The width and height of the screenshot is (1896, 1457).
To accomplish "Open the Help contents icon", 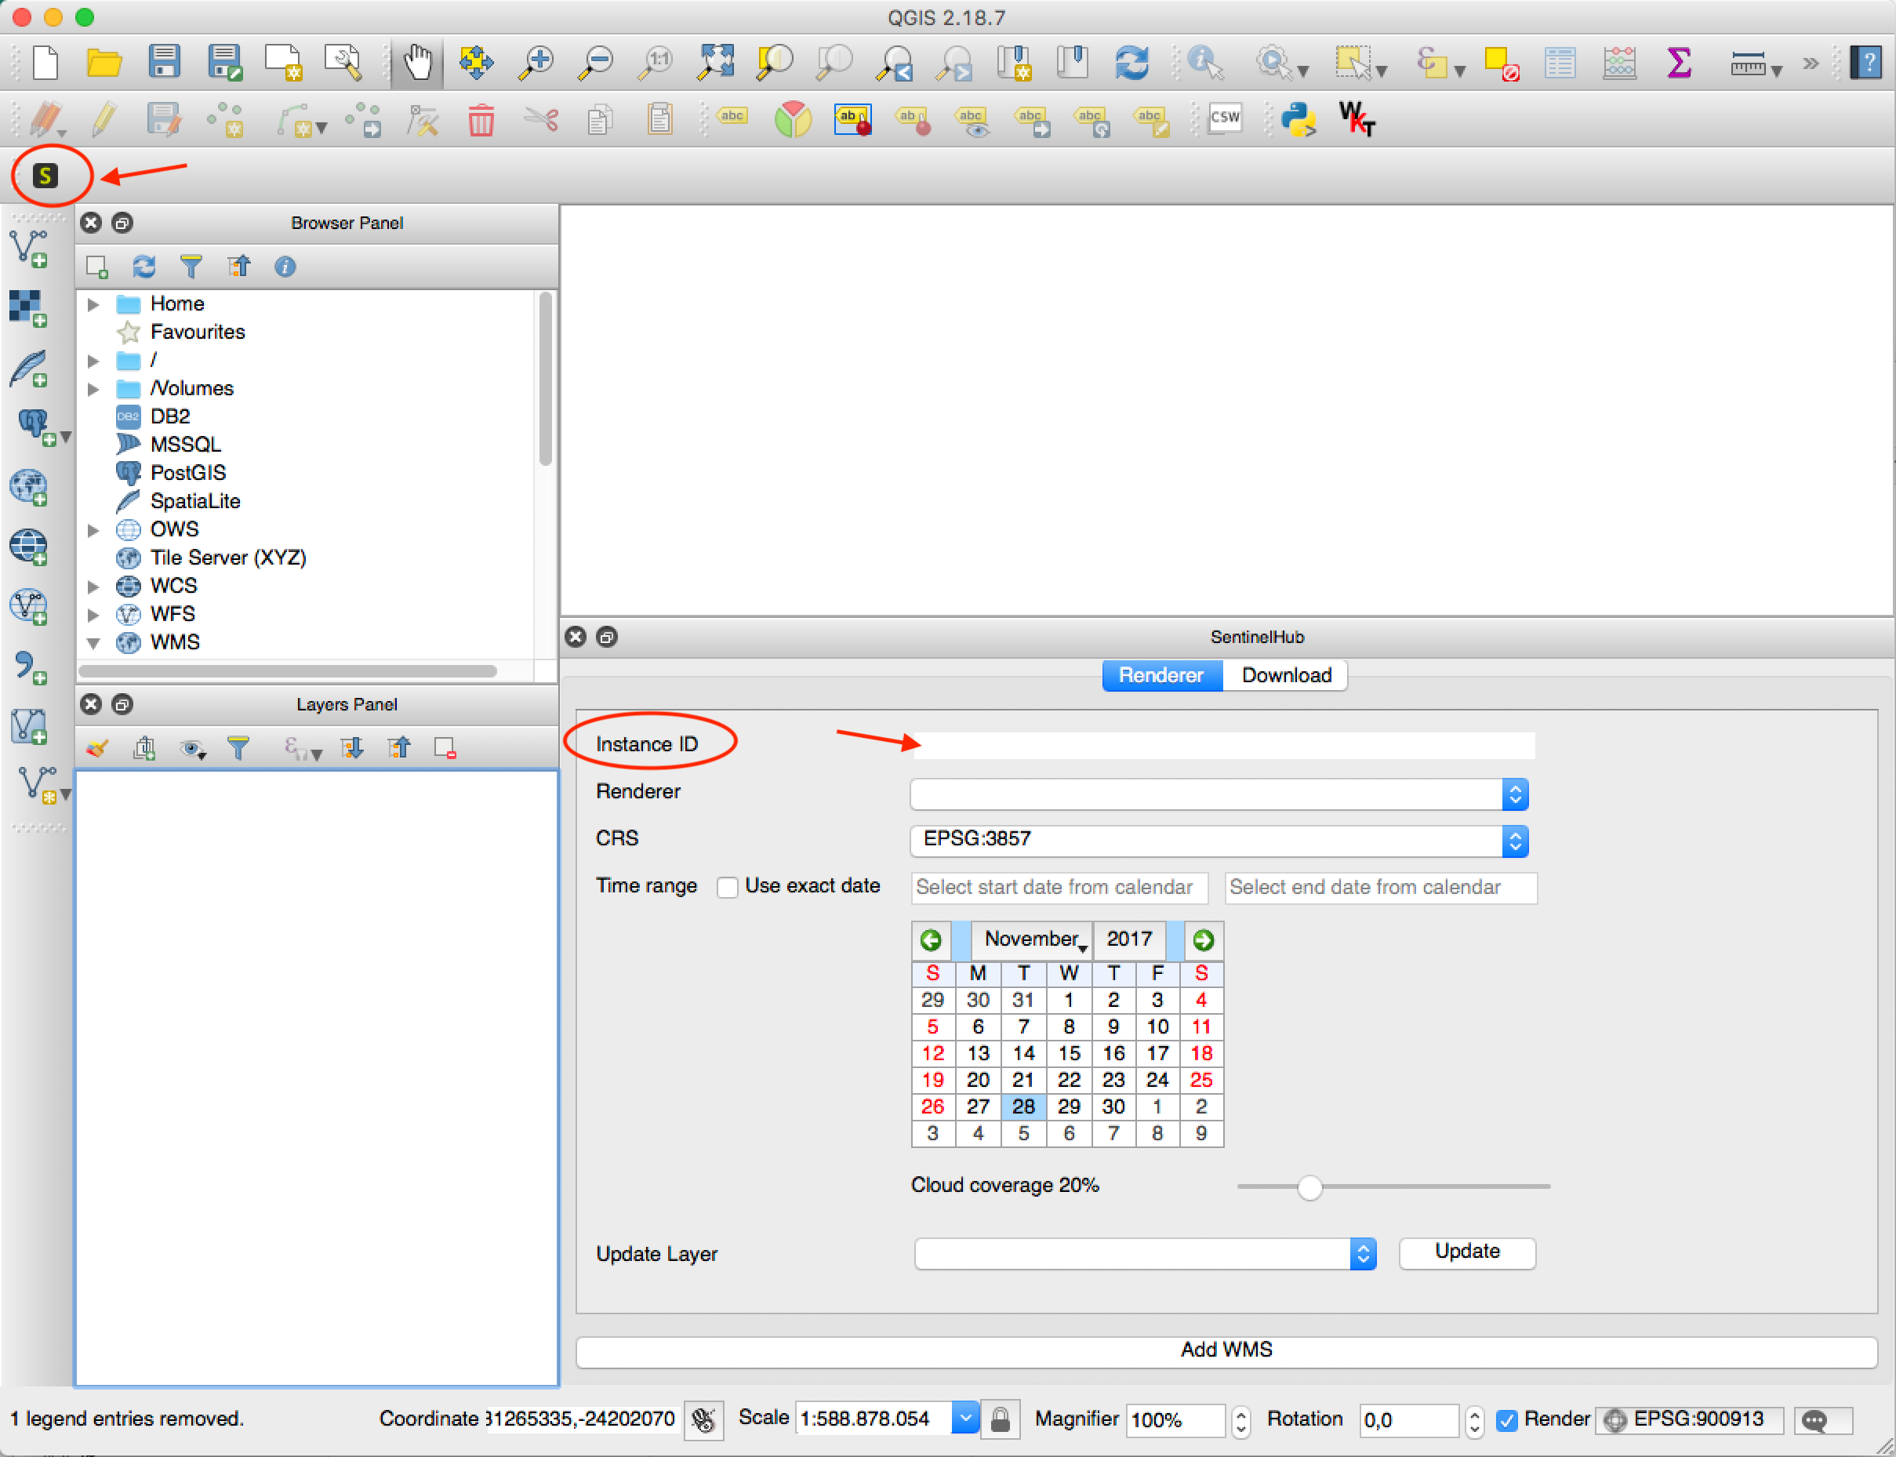I will pyautogui.click(x=1865, y=63).
